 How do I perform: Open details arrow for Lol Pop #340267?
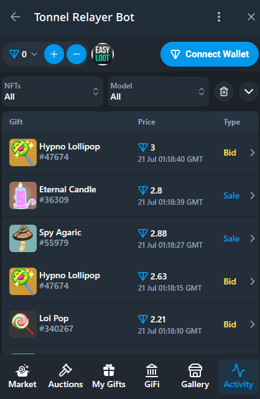(x=252, y=324)
